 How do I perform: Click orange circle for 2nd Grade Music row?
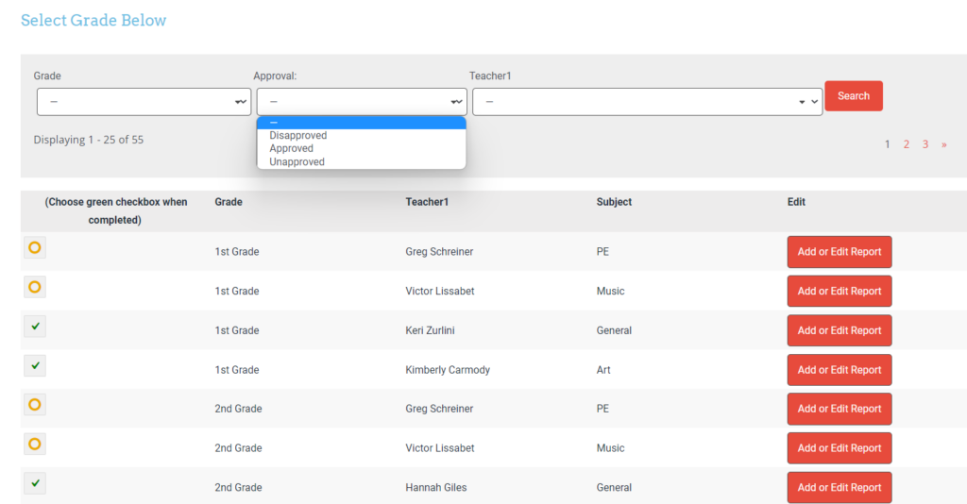(x=35, y=444)
